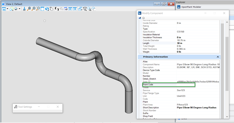The width and height of the screenshot is (234, 123).
Task: Click the Insulation Thickness value field
Action: click(x=198, y=37)
